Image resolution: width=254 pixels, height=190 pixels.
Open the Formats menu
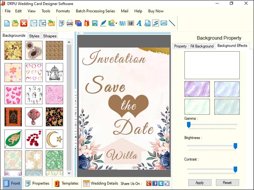tap(63, 11)
